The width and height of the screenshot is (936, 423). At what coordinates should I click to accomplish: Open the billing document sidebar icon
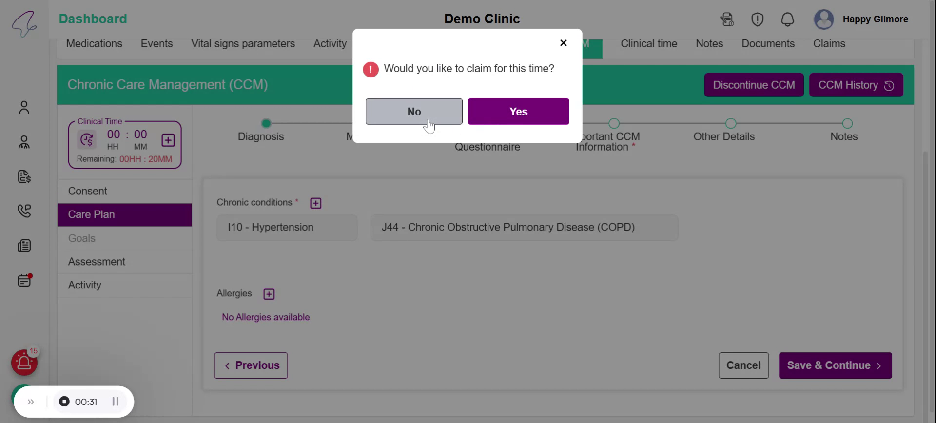point(24,176)
